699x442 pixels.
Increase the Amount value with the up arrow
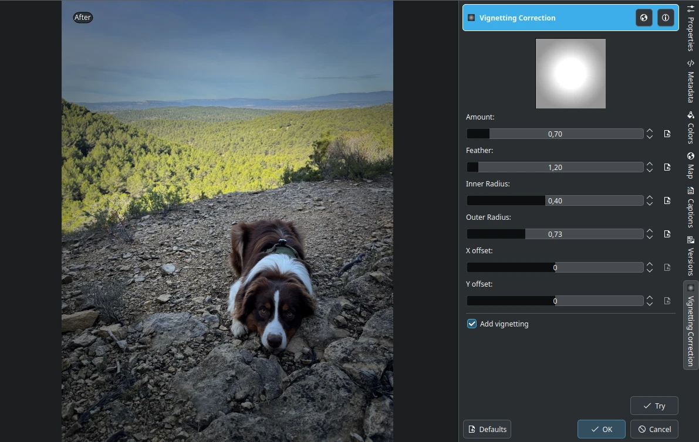coord(650,131)
